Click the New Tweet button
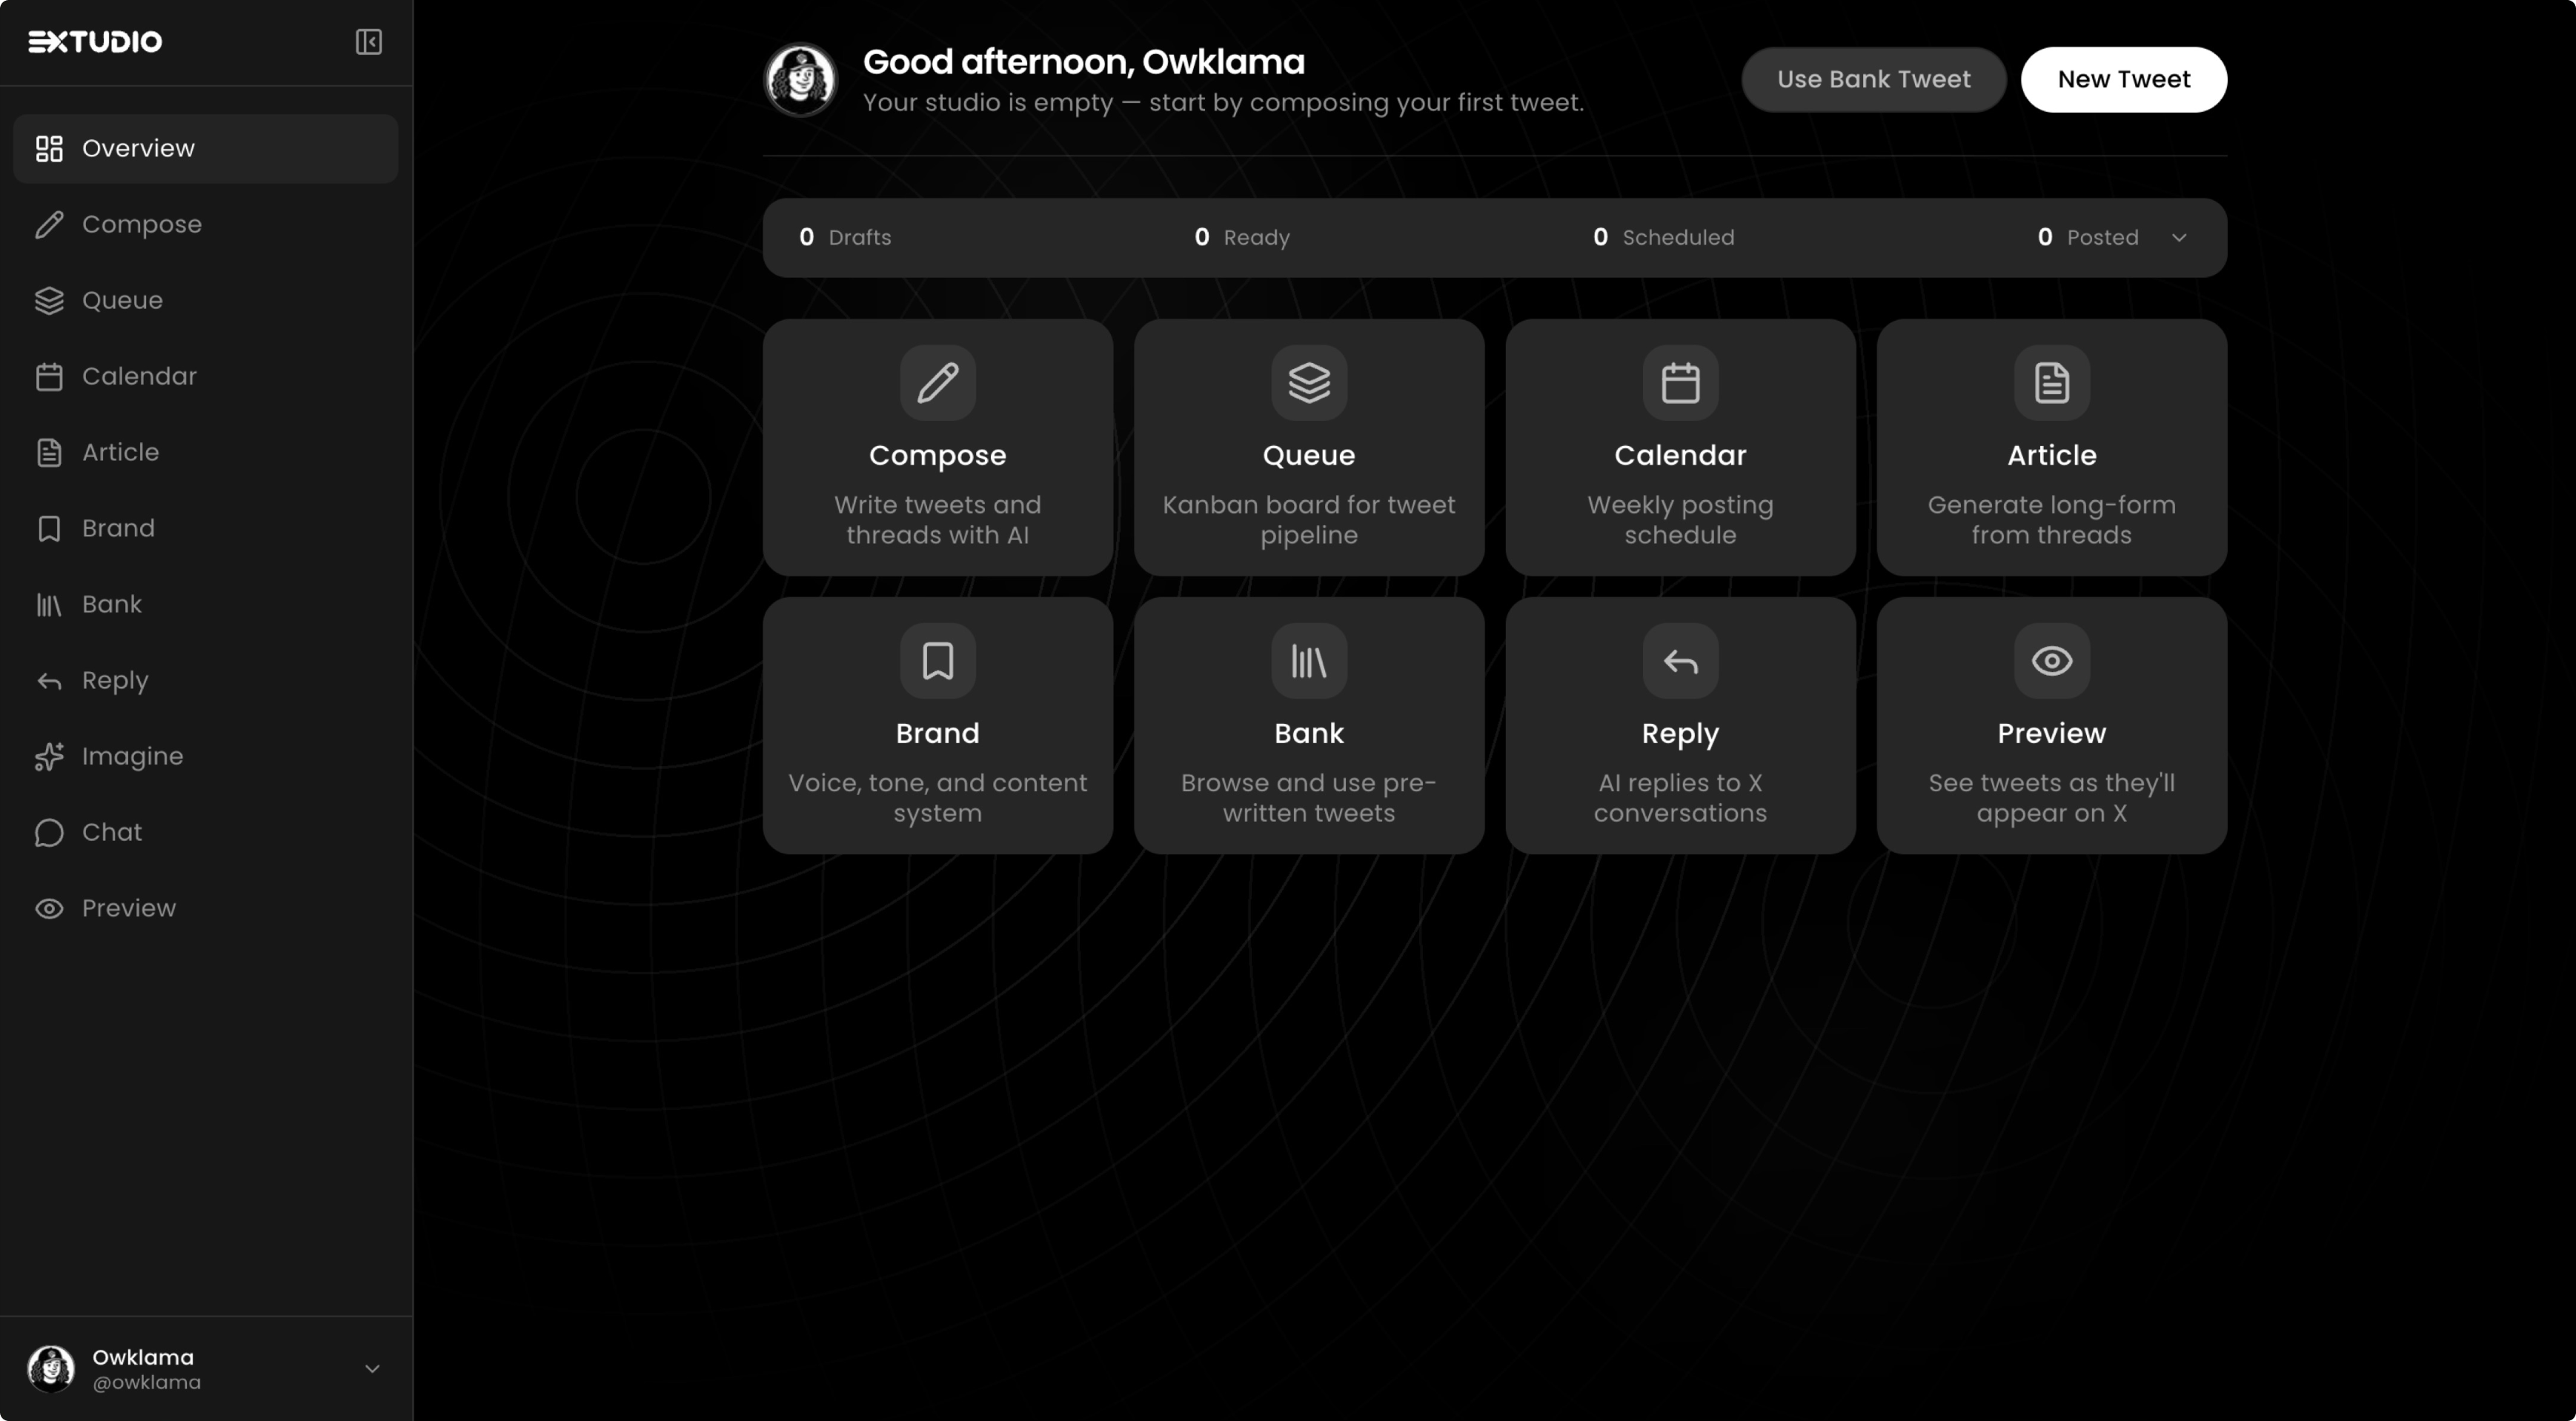This screenshot has width=2576, height=1421. (x=2124, y=79)
